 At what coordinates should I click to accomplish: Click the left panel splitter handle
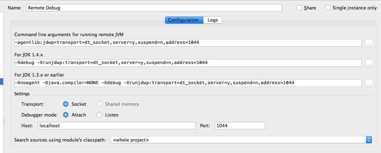pos(4,121)
